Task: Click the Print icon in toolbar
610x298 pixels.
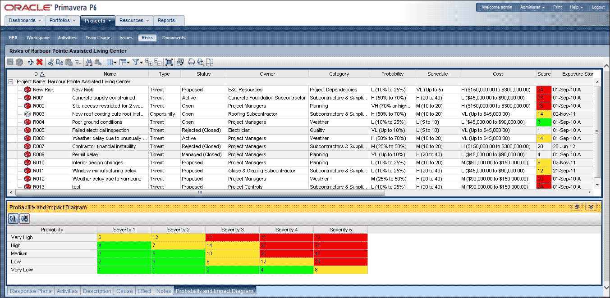Action: (191, 62)
